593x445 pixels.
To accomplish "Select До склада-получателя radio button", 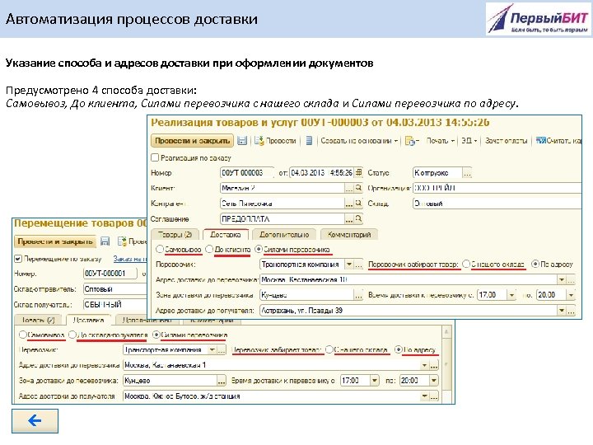I will (x=72, y=335).
